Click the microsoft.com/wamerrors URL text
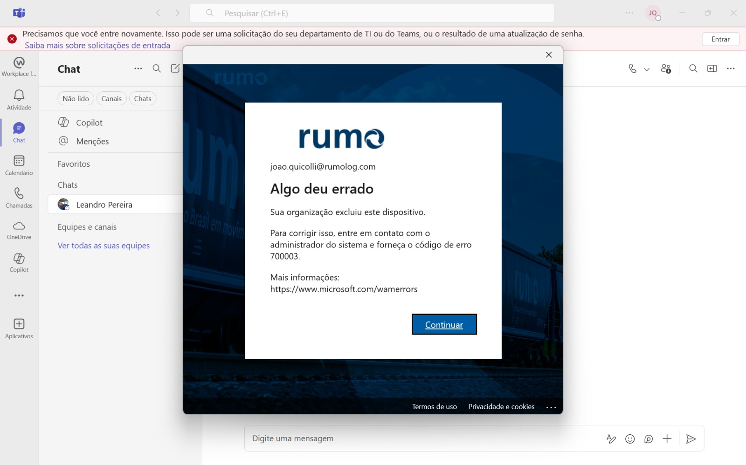The width and height of the screenshot is (746, 465). [x=344, y=289]
